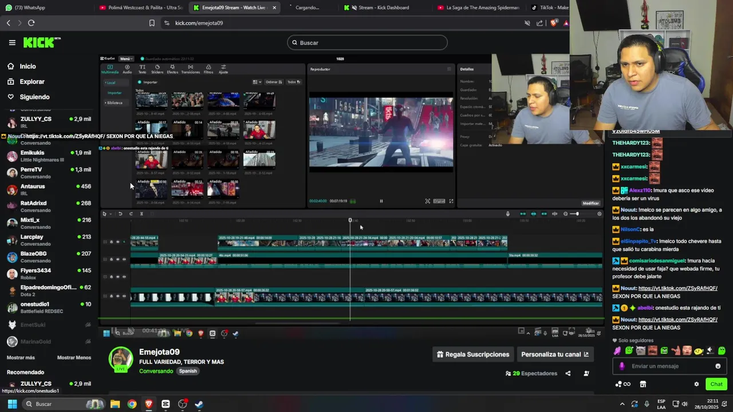Pause the CapCut player preview
Image resolution: width=733 pixels, height=412 pixels.
pos(381,201)
